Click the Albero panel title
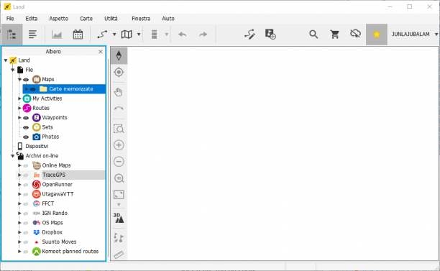Viewport: 440px width, 271px height. tap(53, 52)
